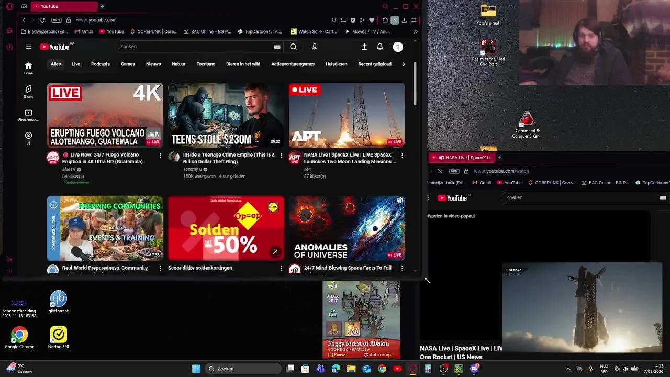The image size is (670, 377).
Task: Click the magnifier search button on YouTube
Action: pos(294,47)
